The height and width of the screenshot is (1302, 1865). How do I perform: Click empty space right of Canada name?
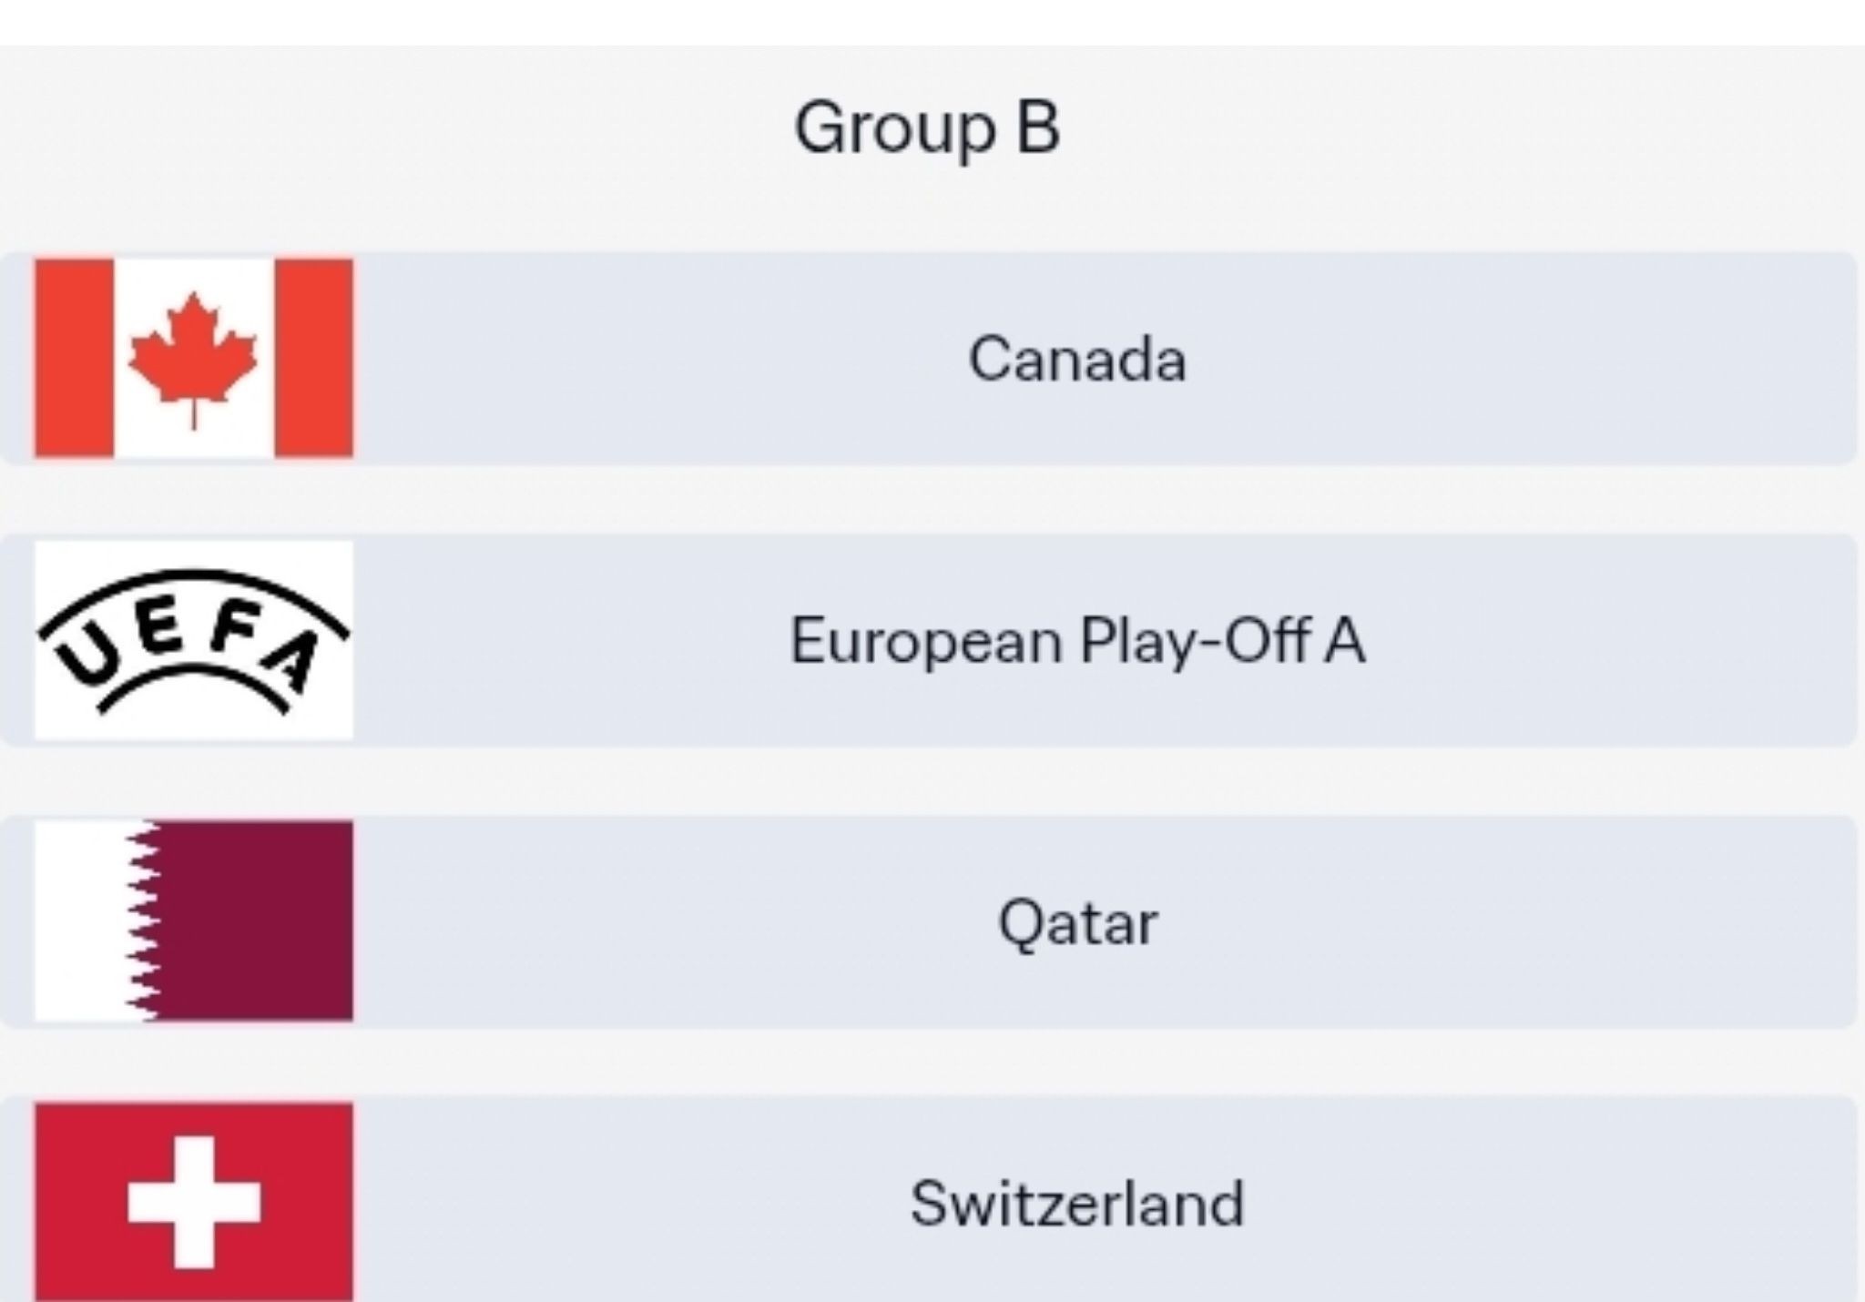(x=1548, y=360)
